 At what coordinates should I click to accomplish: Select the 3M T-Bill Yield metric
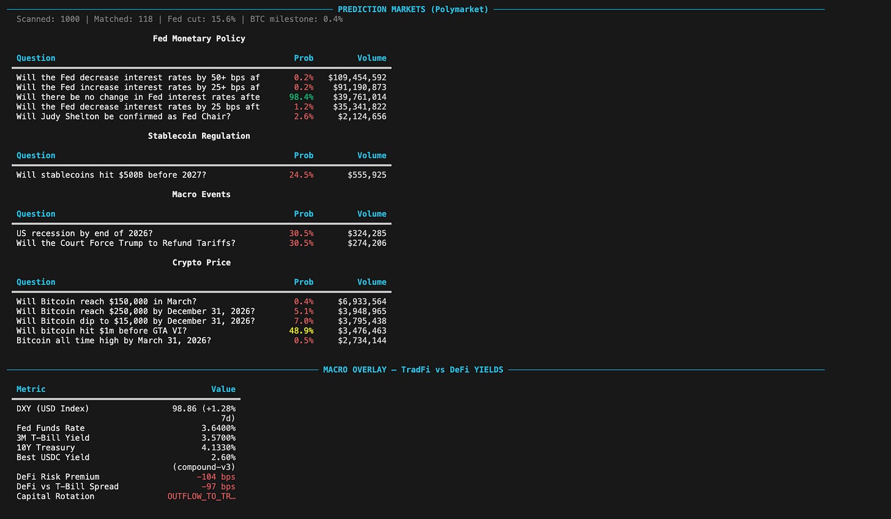click(x=53, y=438)
